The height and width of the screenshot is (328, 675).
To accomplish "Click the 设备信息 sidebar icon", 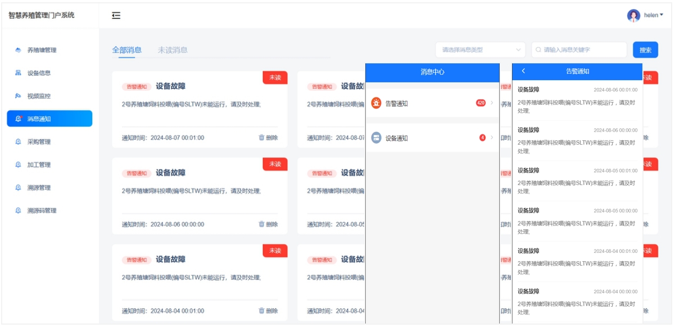I will (x=18, y=73).
